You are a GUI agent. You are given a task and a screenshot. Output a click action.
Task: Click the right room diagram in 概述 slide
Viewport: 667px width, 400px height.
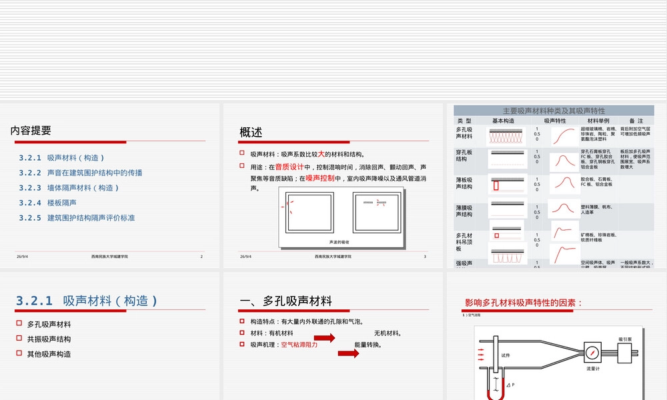(x=377, y=212)
